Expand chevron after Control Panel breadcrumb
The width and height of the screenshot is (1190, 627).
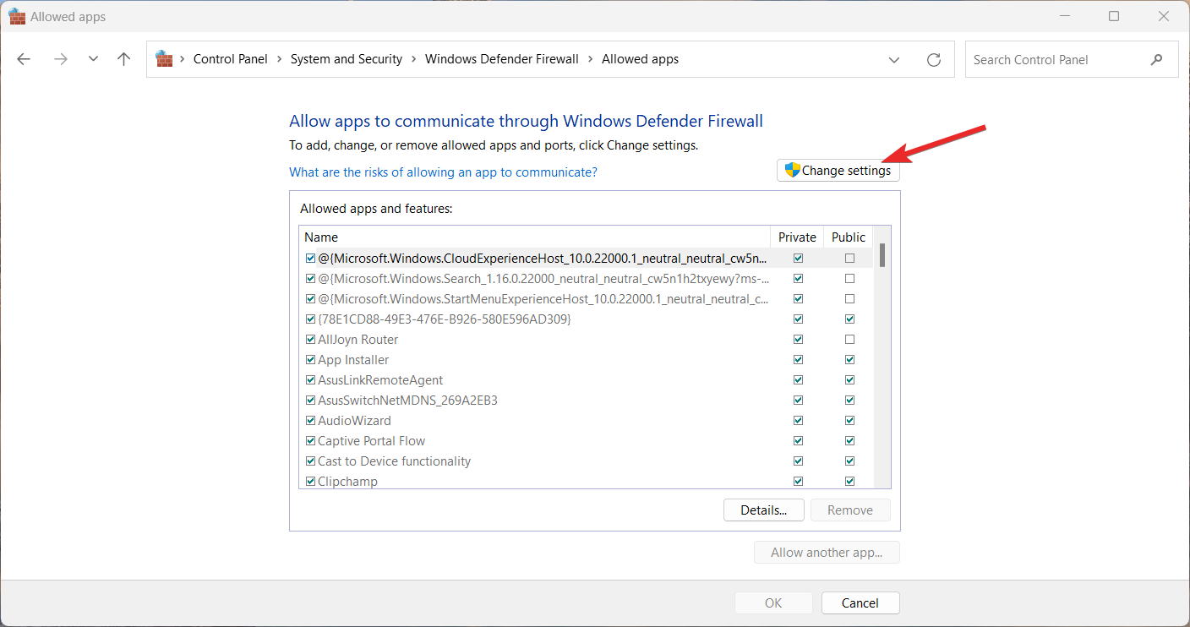click(x=279, y=59)
